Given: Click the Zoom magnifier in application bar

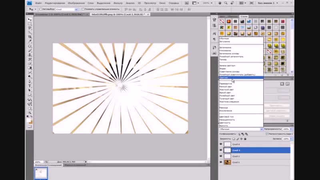Looking at the screenshot, I should coord(226,3).
